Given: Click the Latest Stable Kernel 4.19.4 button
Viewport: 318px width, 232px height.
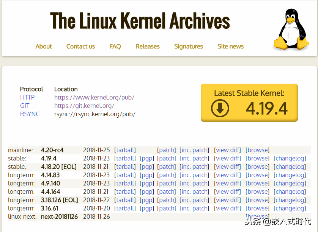Looking at the screenshot, I should 249,103.
